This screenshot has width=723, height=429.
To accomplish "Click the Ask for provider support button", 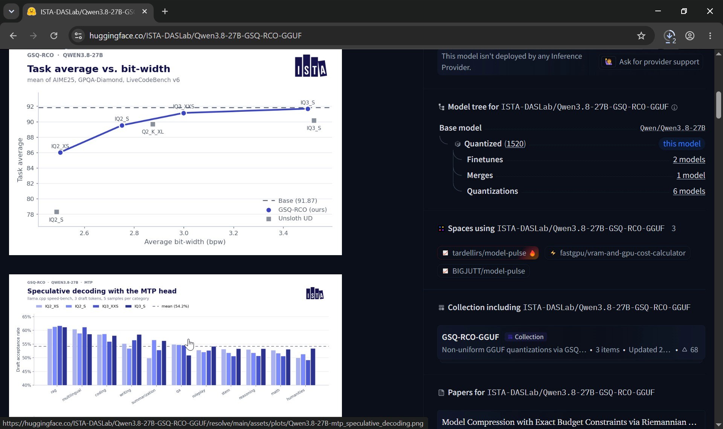I will [652, 62].
